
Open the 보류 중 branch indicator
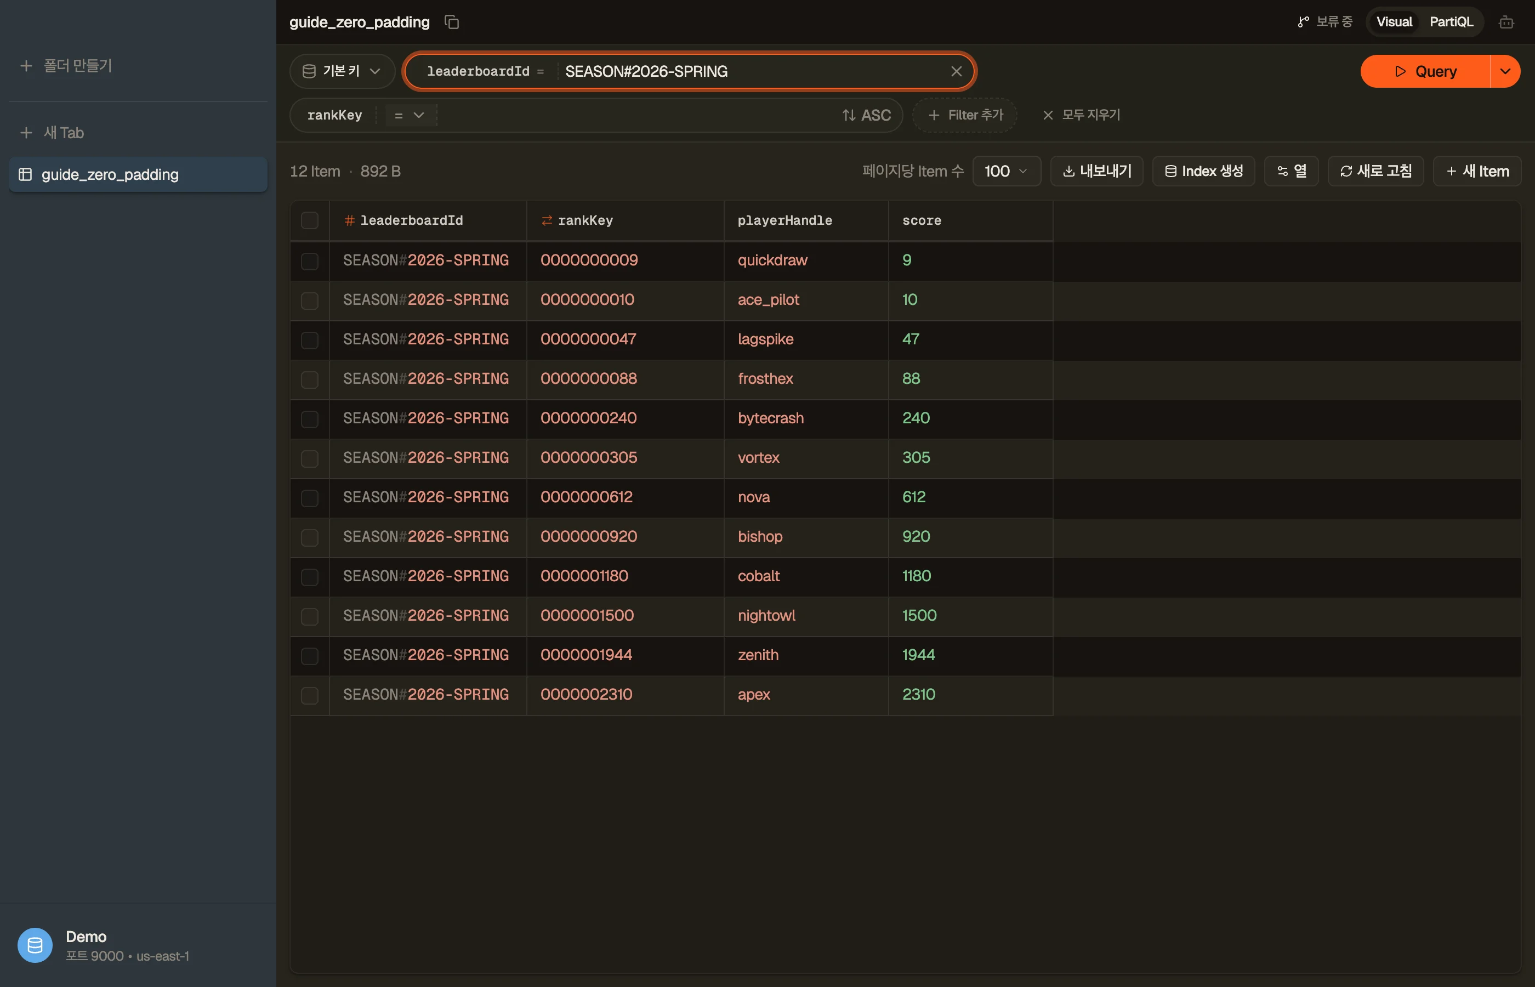[1325, 22]
